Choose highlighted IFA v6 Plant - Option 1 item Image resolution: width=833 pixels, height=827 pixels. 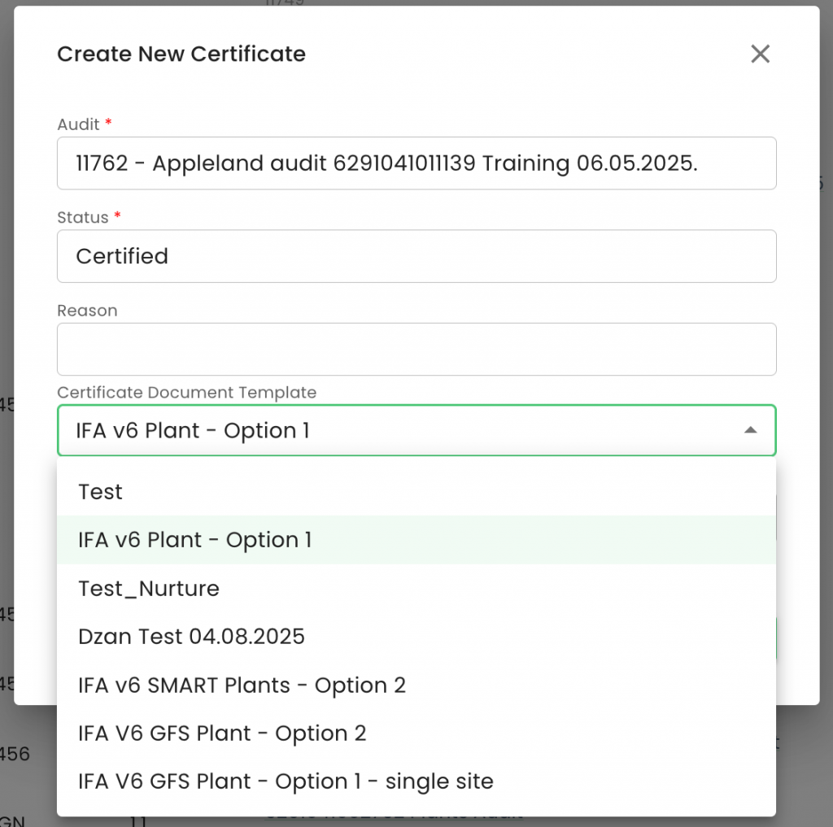pyautogui.click(x=195, y=540)
